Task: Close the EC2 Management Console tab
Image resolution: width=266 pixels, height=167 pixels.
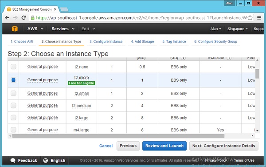Action: tap(55, 9)
